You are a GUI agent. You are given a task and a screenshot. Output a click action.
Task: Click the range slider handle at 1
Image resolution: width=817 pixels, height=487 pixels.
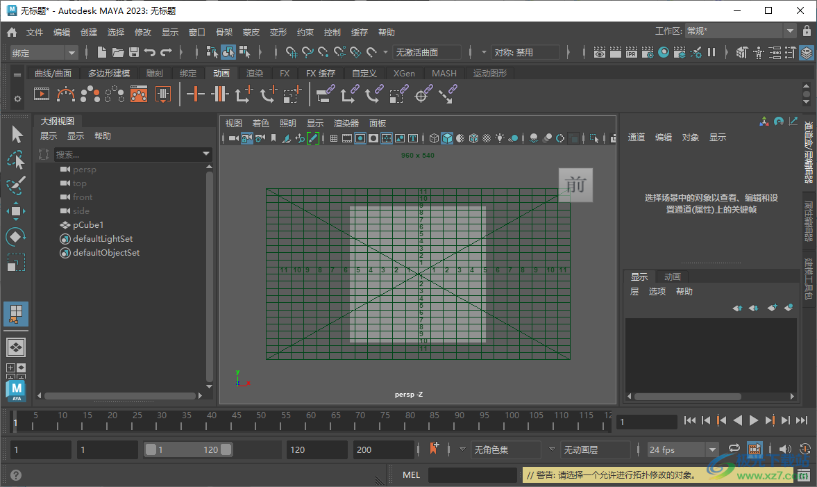(151, 449)
